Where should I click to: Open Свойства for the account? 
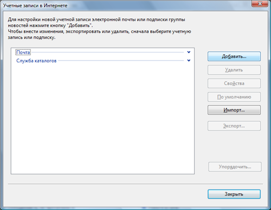234,83
